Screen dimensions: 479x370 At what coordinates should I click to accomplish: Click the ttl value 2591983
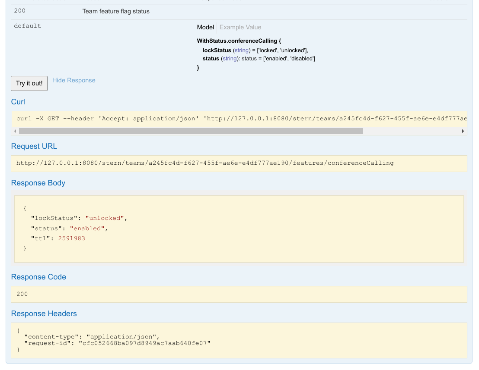71,238
